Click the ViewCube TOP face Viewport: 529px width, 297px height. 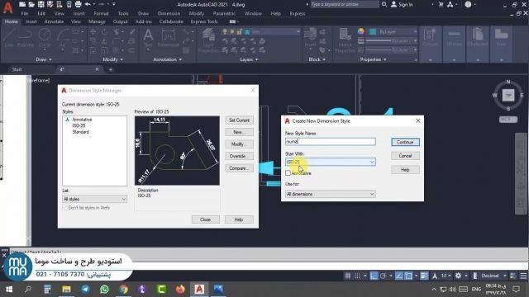[x=508, y=96]
